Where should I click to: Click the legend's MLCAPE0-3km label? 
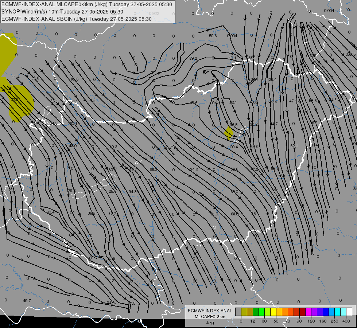pos(210,317)
